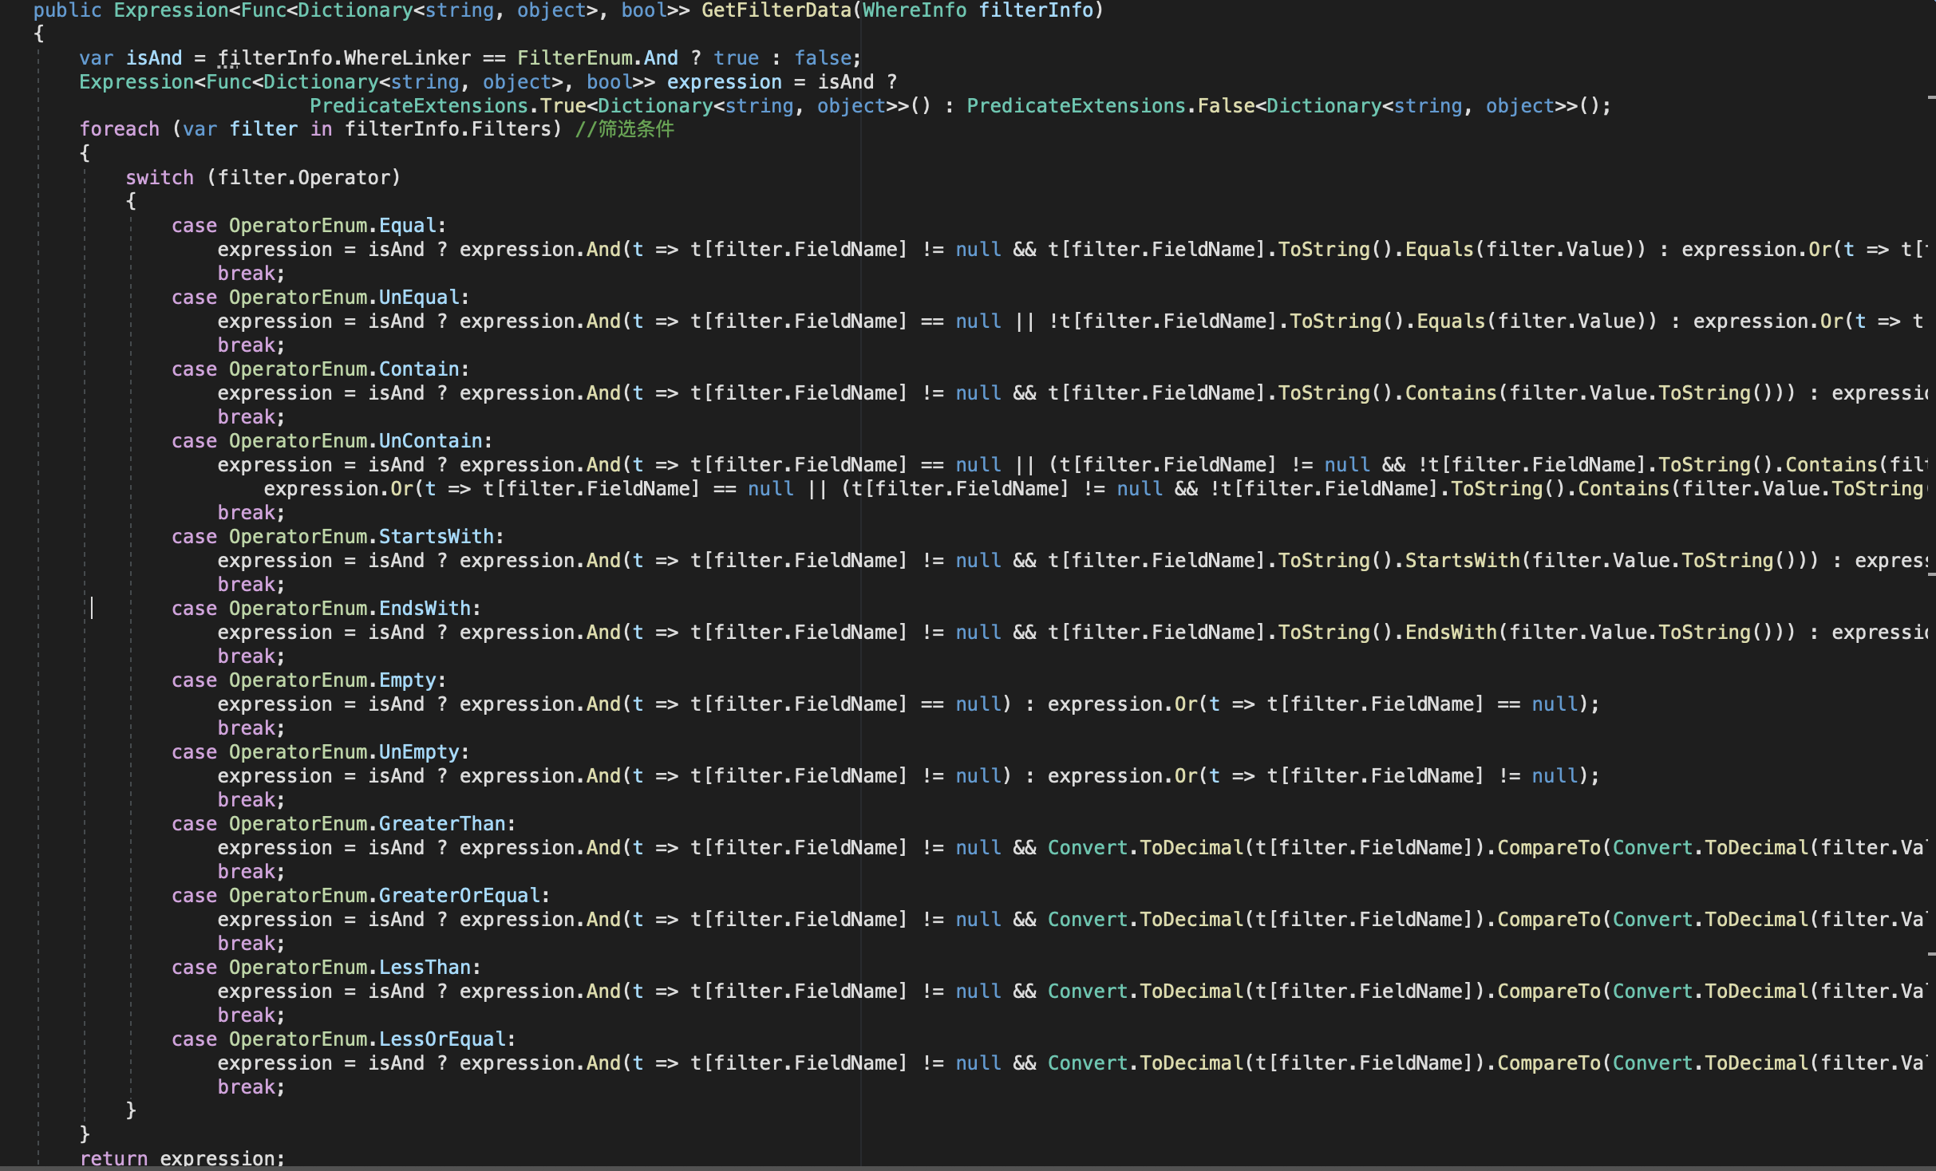Click case OperatorEnum.Empty label

[308, 680]
